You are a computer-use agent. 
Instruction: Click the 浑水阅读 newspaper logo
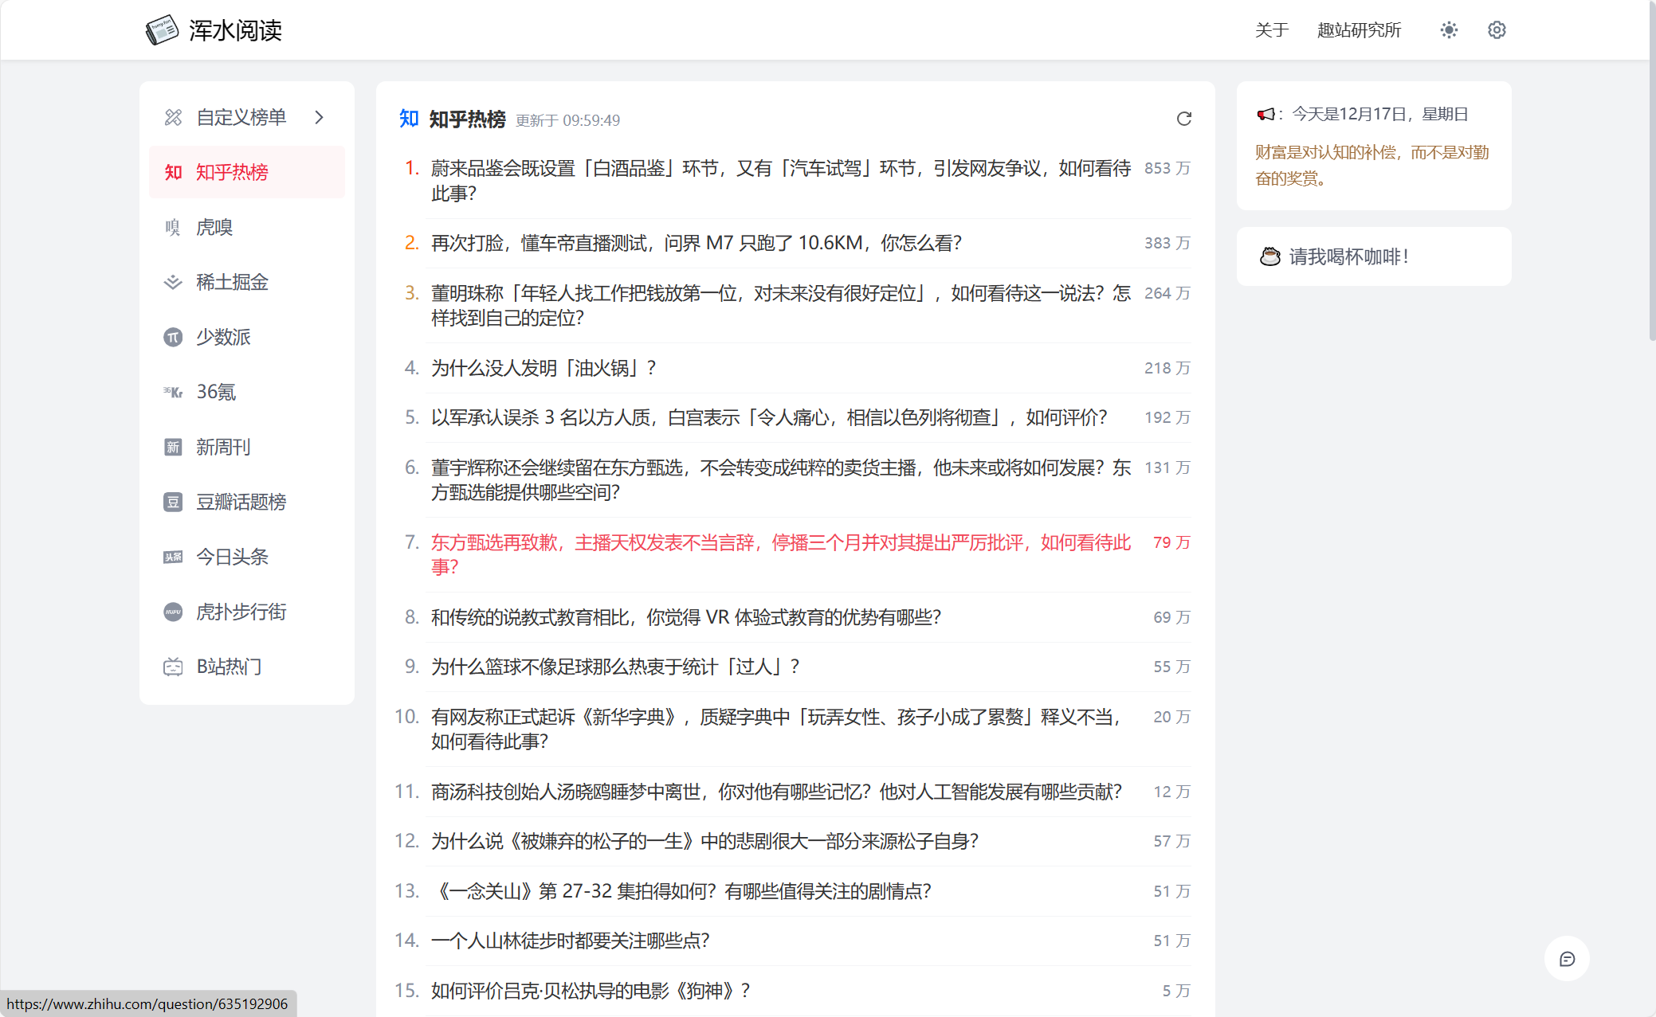[x=162, y=30]
